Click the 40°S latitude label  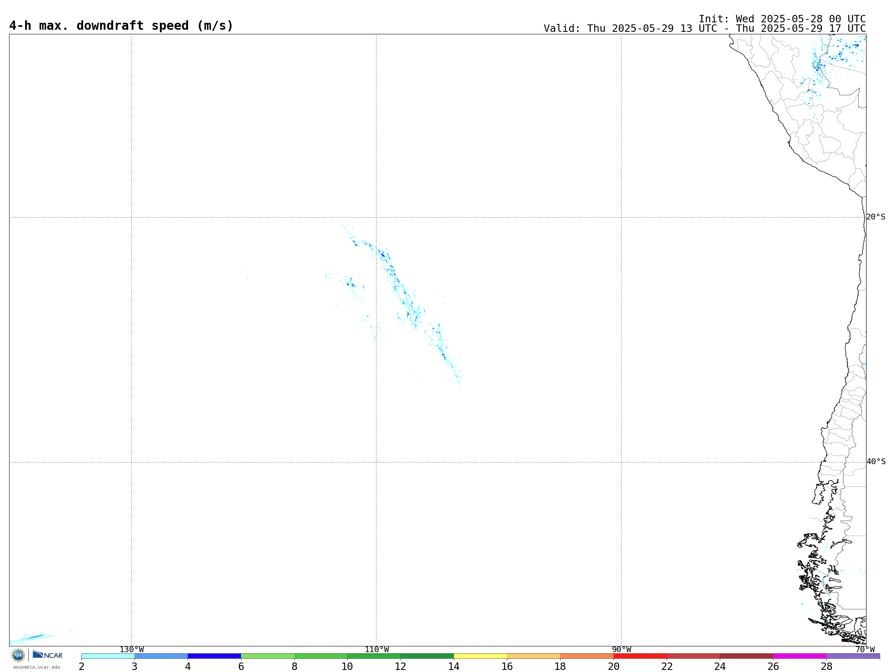876,461
